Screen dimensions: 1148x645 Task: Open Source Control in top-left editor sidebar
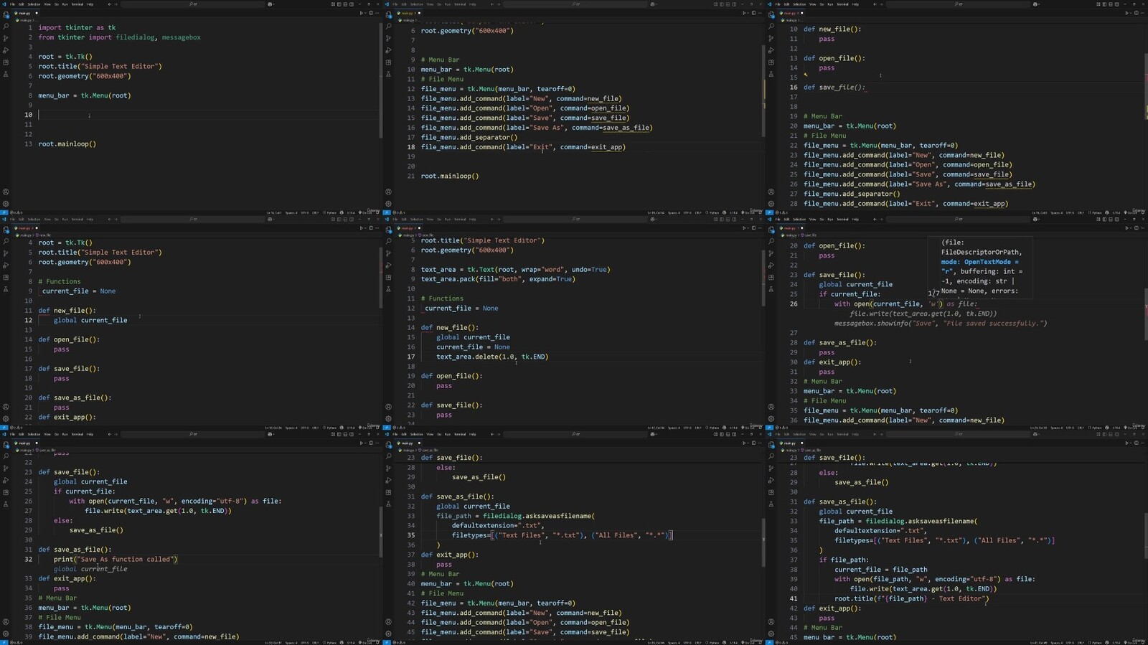[x=6, y=38]
